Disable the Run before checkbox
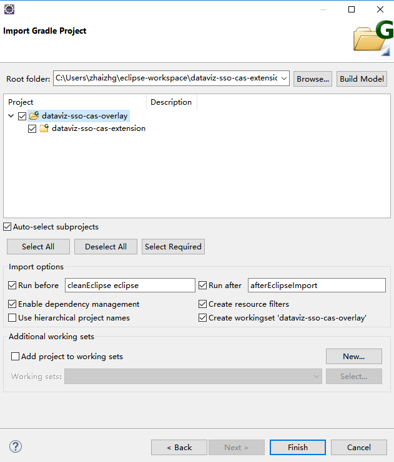 [12, 286]
